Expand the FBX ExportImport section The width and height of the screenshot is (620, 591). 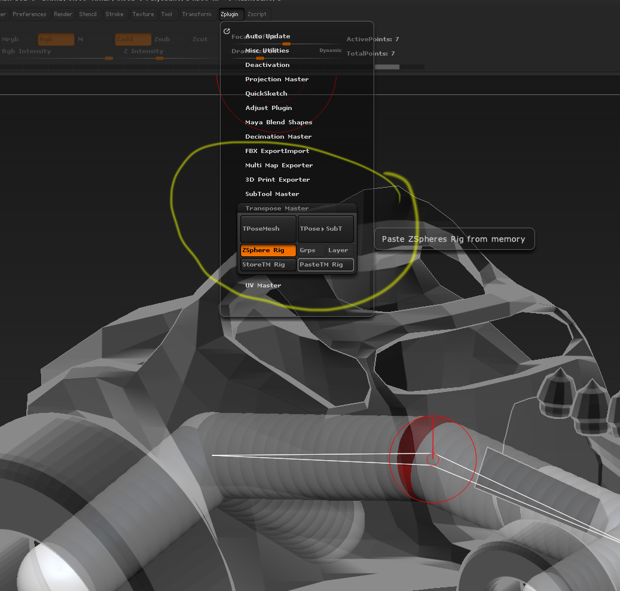click(x=277, y=151)
